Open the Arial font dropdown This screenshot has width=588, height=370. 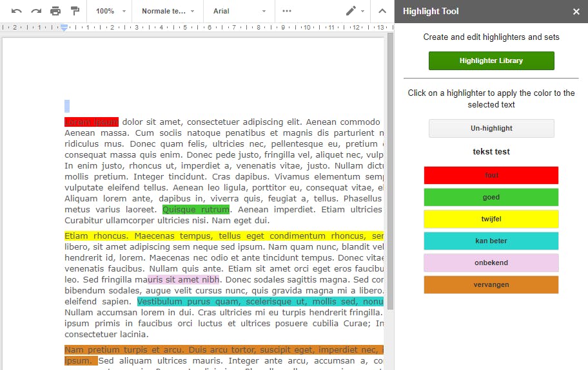239,11
